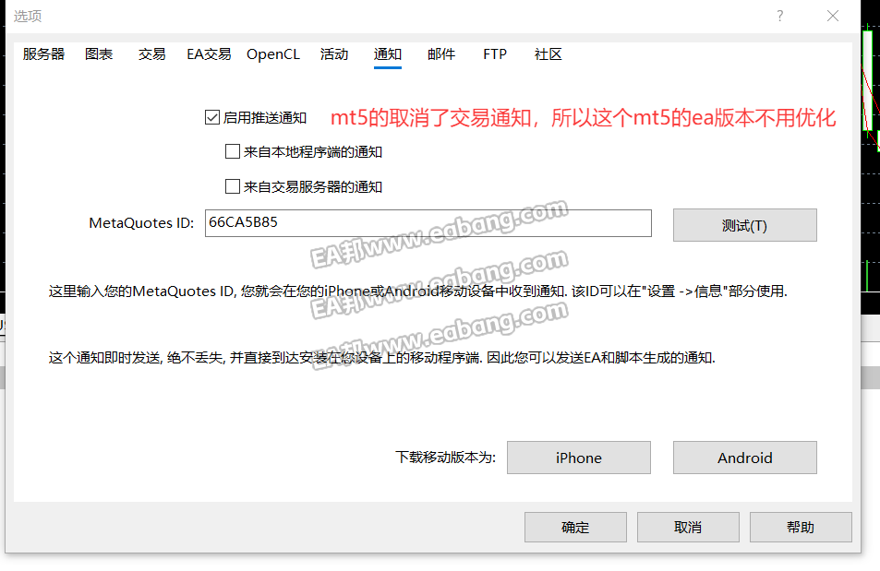Open the 邮件 settings tab
The height and width of the screenshot is (571, 880).
[441, 54]
